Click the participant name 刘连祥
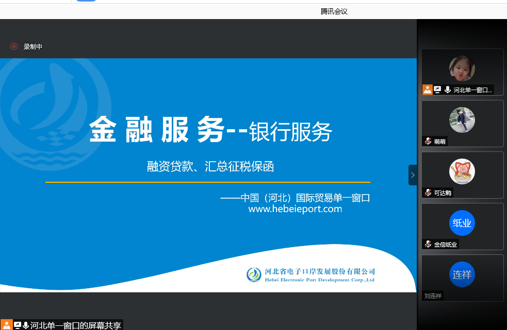Image resolution: width=507 pixels, height=330 pixels. click(433, 296)
